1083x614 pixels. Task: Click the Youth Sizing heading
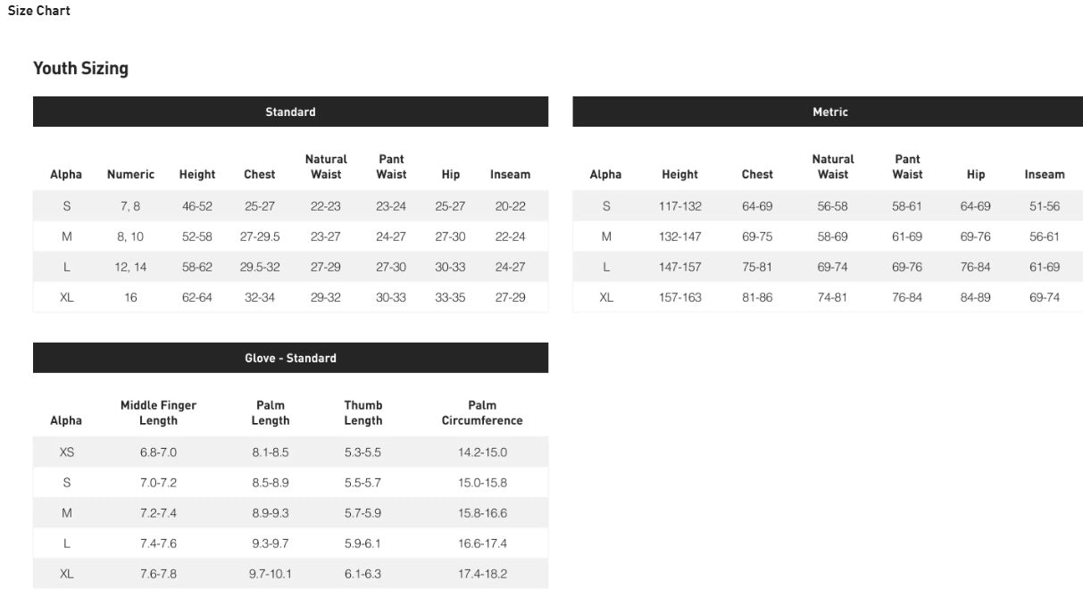pyautogui.click(x=80, y=69)
